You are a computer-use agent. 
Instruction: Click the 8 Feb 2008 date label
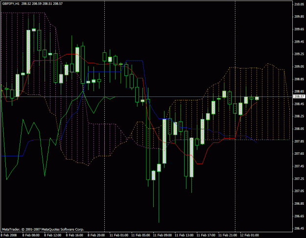tap(9, 235)
